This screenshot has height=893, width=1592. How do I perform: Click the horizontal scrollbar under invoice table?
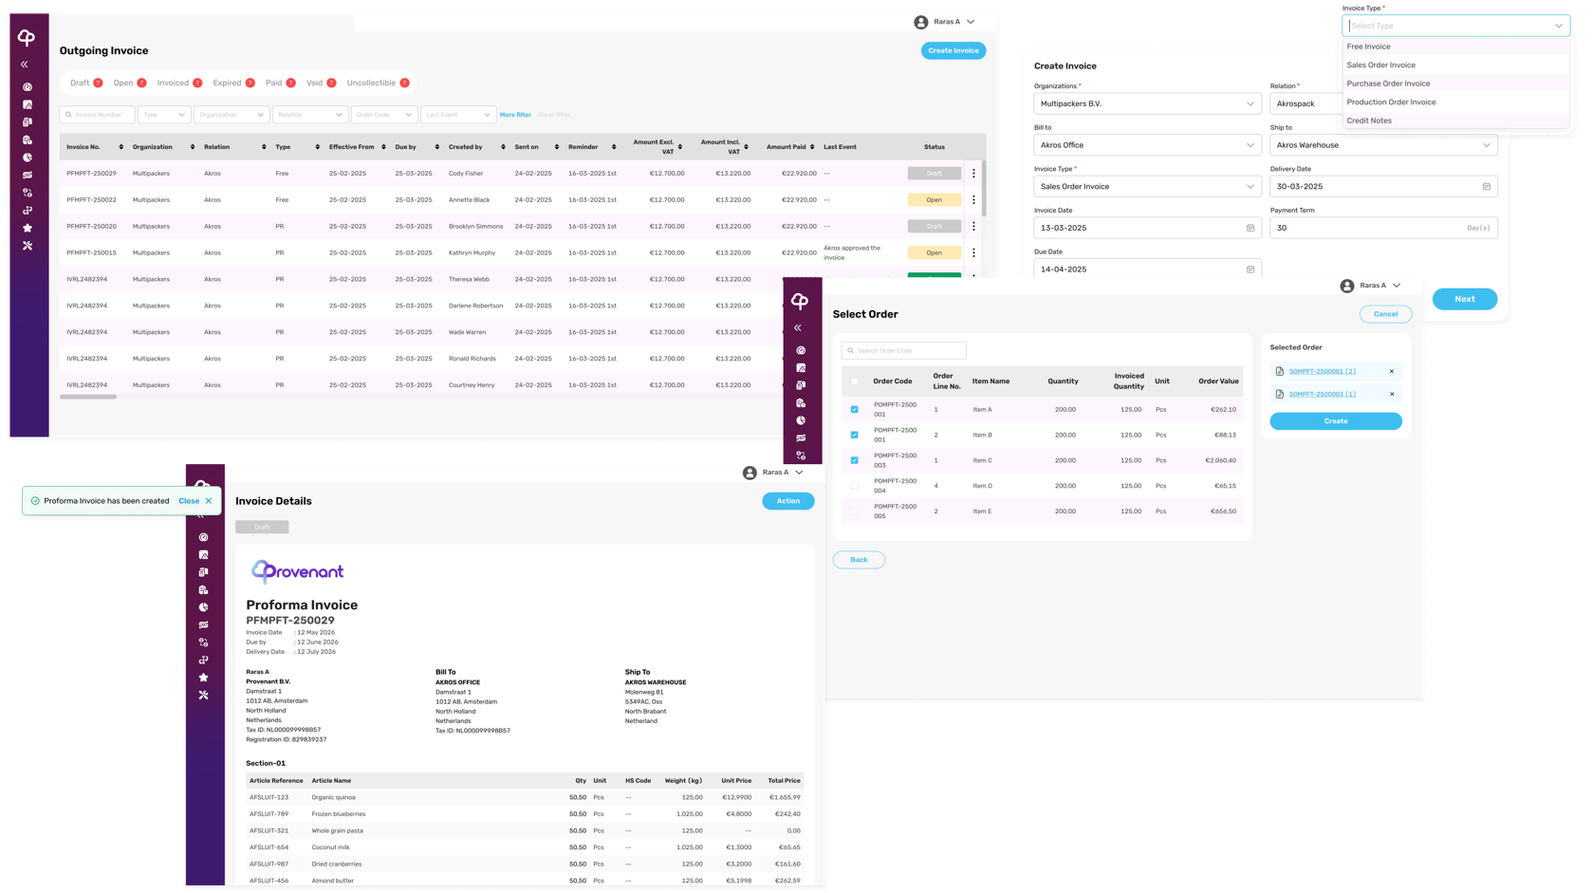(x=88, y=397)
